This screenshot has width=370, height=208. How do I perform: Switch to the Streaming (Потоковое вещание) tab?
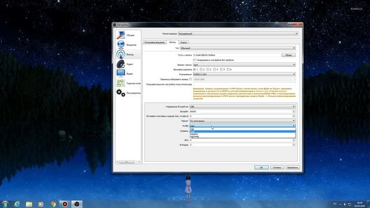[154, 42]
